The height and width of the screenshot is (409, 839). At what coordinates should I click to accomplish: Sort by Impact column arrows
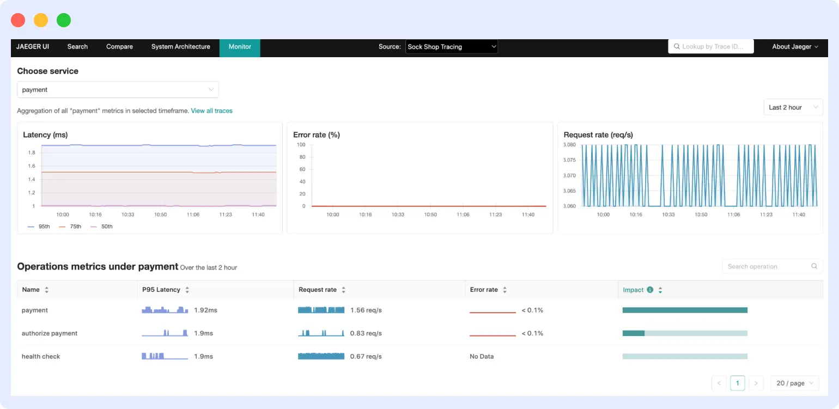click(660, 290)
